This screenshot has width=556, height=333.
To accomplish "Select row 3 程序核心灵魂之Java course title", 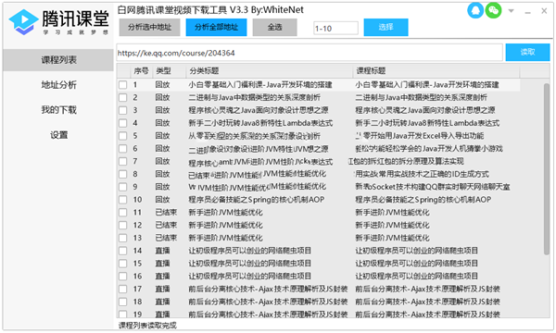I will [425, 110].
